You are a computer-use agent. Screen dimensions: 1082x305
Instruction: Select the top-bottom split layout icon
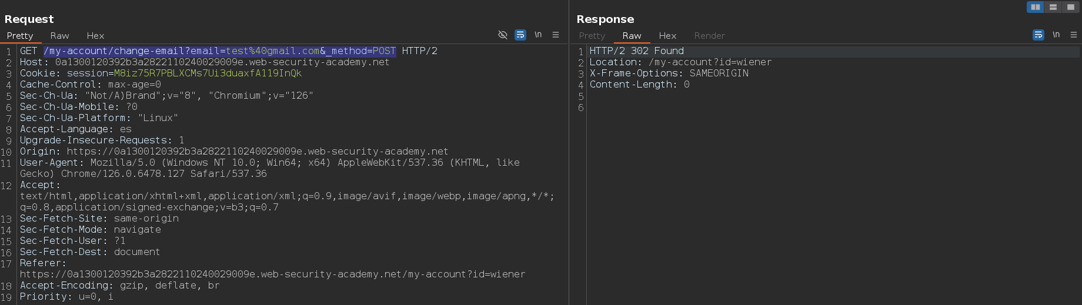tap(1053, 7)
